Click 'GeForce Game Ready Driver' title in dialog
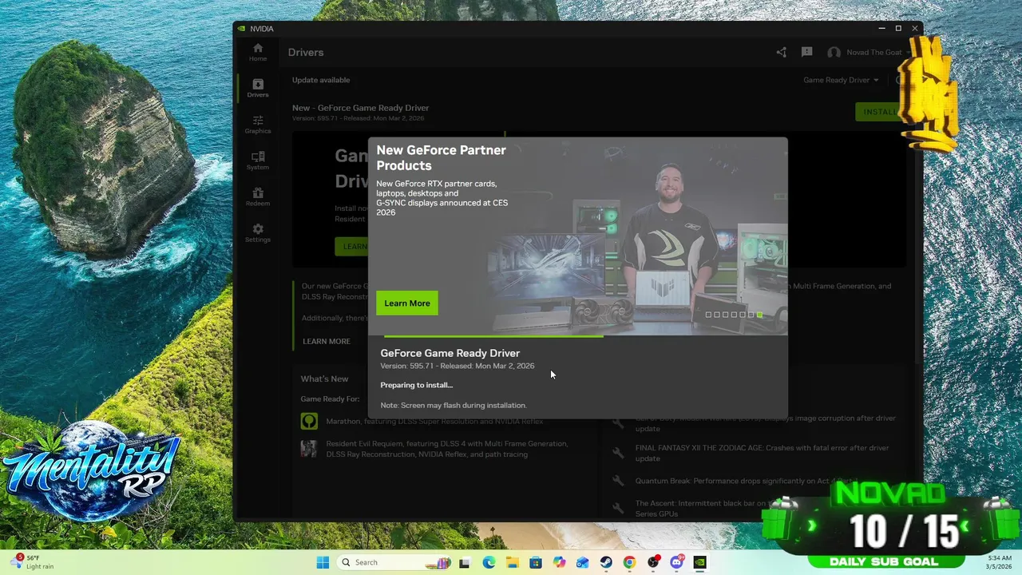Screen dimensions: 1022x575 coord(450,353)
